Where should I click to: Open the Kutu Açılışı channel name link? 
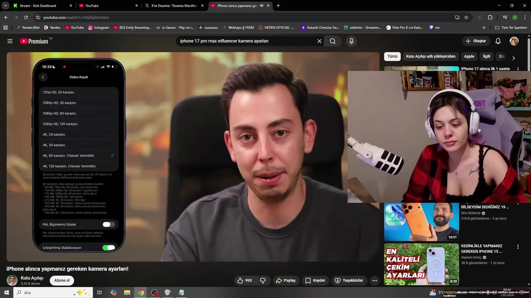32,278
